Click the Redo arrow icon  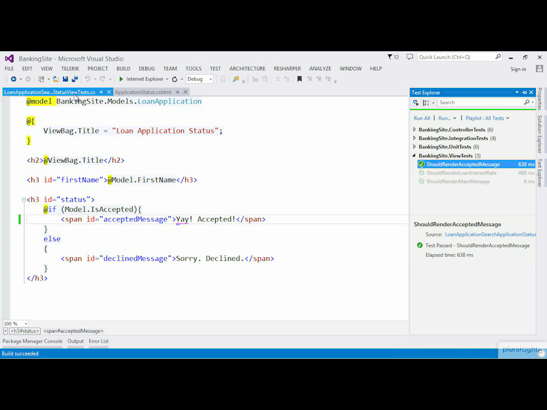pos(103,79)
